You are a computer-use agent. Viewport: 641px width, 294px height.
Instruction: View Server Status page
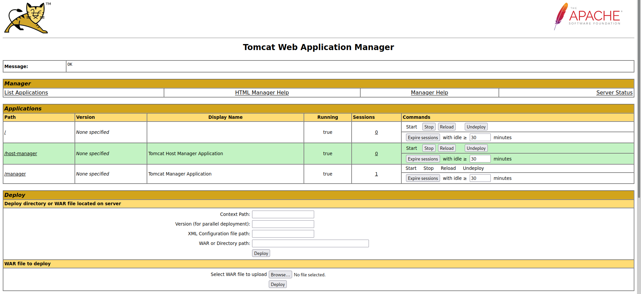tap(614, 93)
